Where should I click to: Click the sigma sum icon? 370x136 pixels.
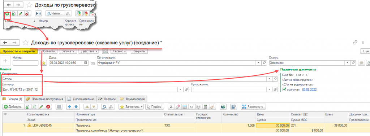(171, 107)
